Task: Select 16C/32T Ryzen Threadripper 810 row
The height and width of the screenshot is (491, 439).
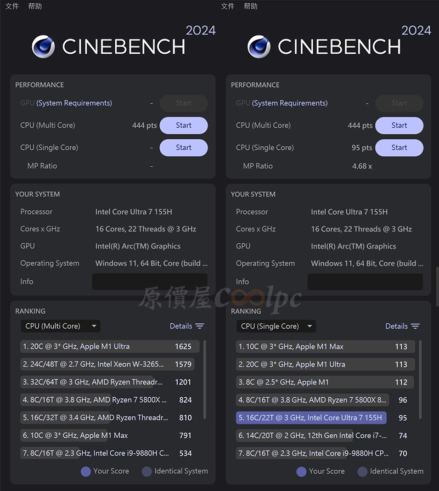Action: click(x=110, y=417)
